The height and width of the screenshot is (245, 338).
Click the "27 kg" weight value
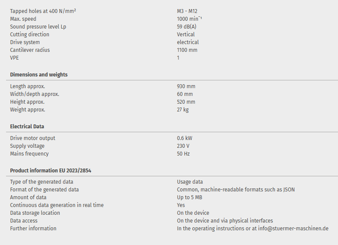coord(183,110)
